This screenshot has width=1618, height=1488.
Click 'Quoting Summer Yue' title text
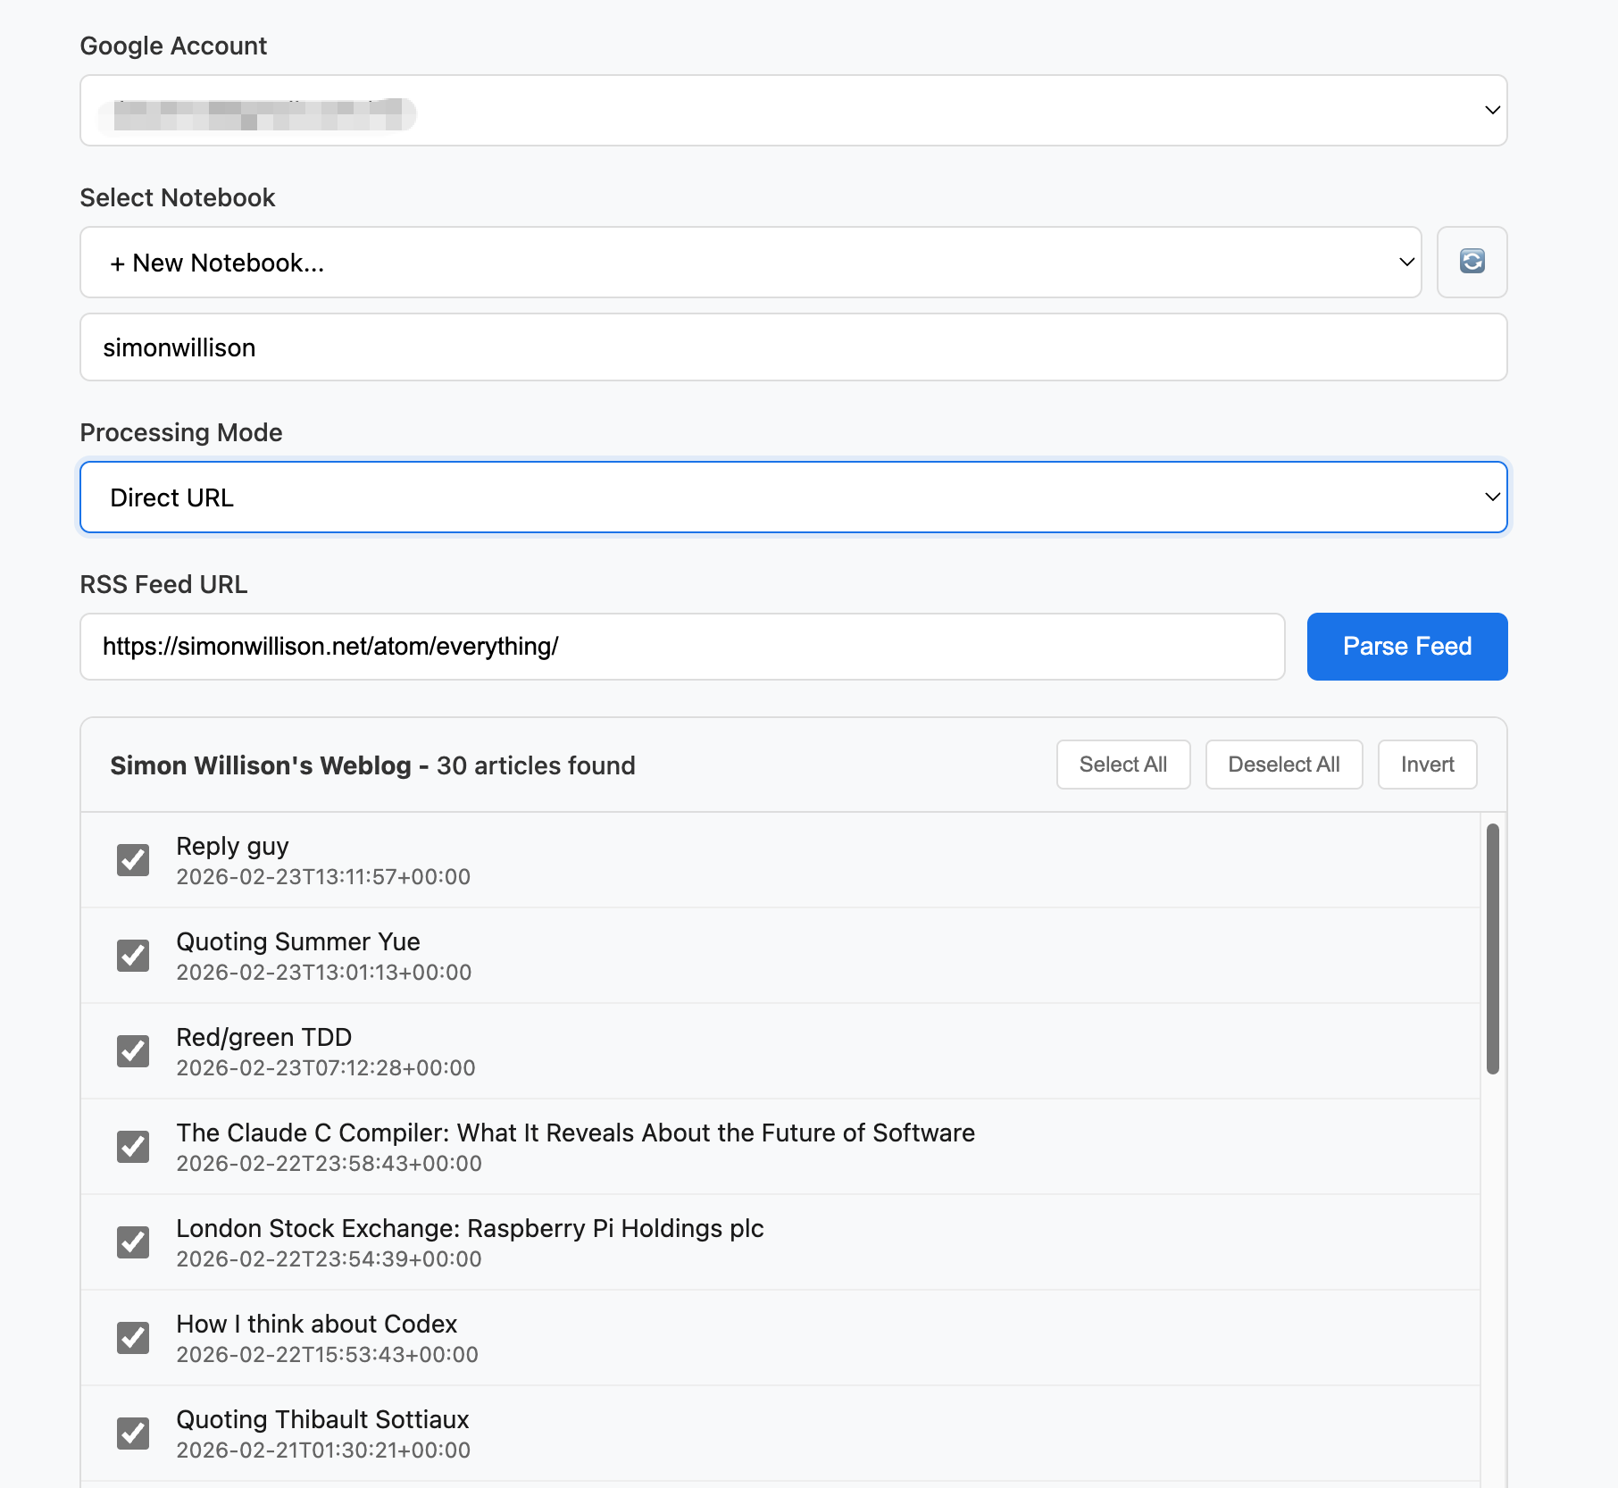[x=298, y=941]
